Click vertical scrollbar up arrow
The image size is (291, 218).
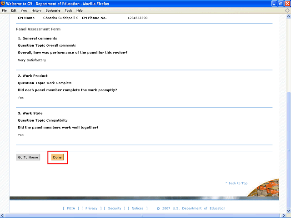289,17
